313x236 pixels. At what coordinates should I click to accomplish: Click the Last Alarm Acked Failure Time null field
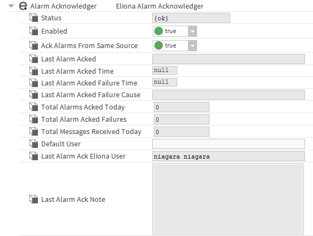point(165,82)
